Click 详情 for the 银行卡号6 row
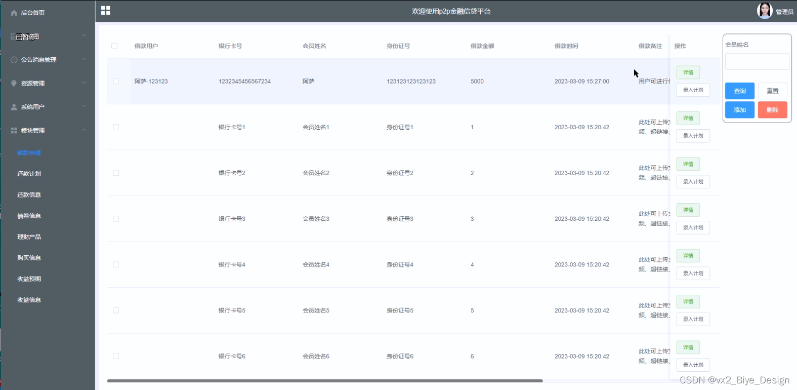Screen dimensions: 797x390 [688, 347]
